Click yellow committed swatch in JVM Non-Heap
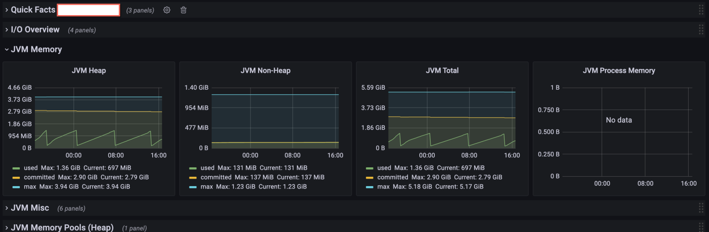 coord(193,178)
